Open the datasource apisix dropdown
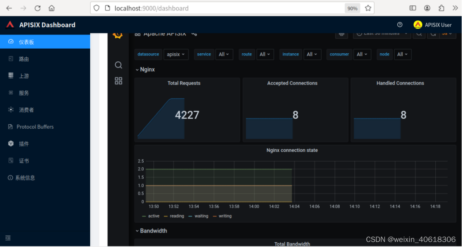462x247 pixels. [176, 54]
